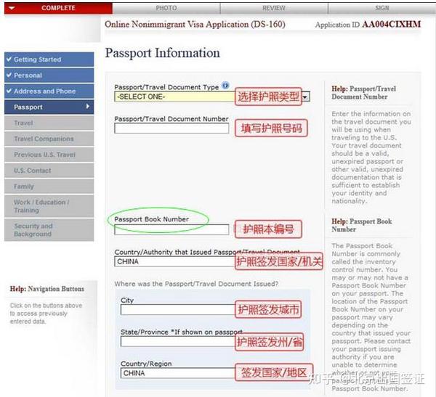
Task: Focus the City input field
Action: 178,309
